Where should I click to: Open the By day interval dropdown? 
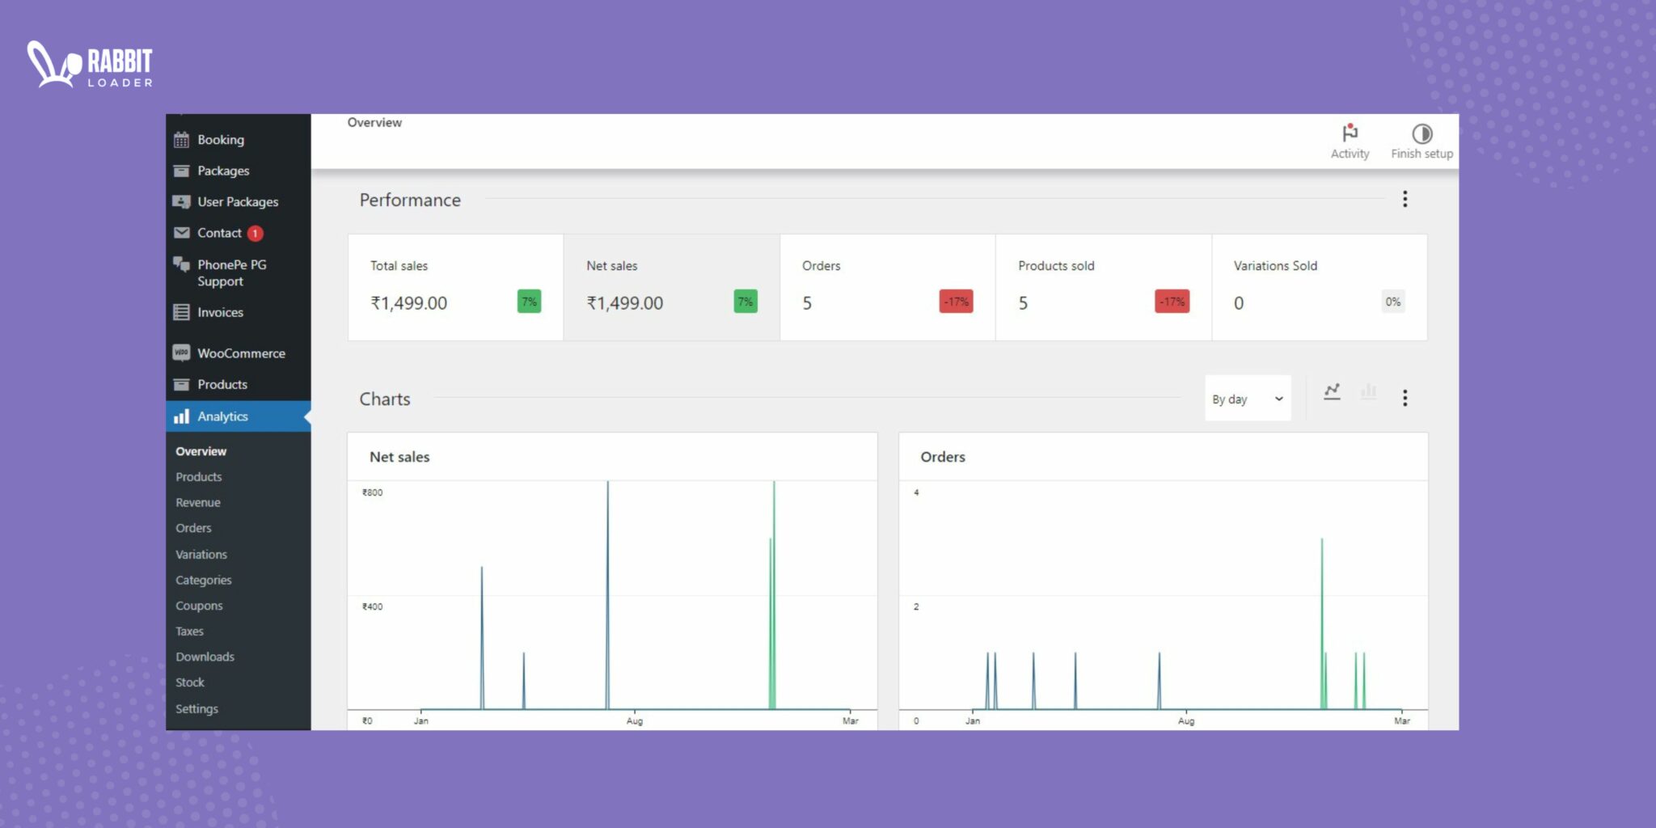tap(1247, 398)
